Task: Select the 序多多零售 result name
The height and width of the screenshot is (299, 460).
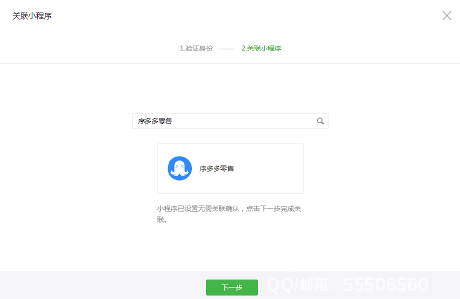Action: tap(217, 169)
